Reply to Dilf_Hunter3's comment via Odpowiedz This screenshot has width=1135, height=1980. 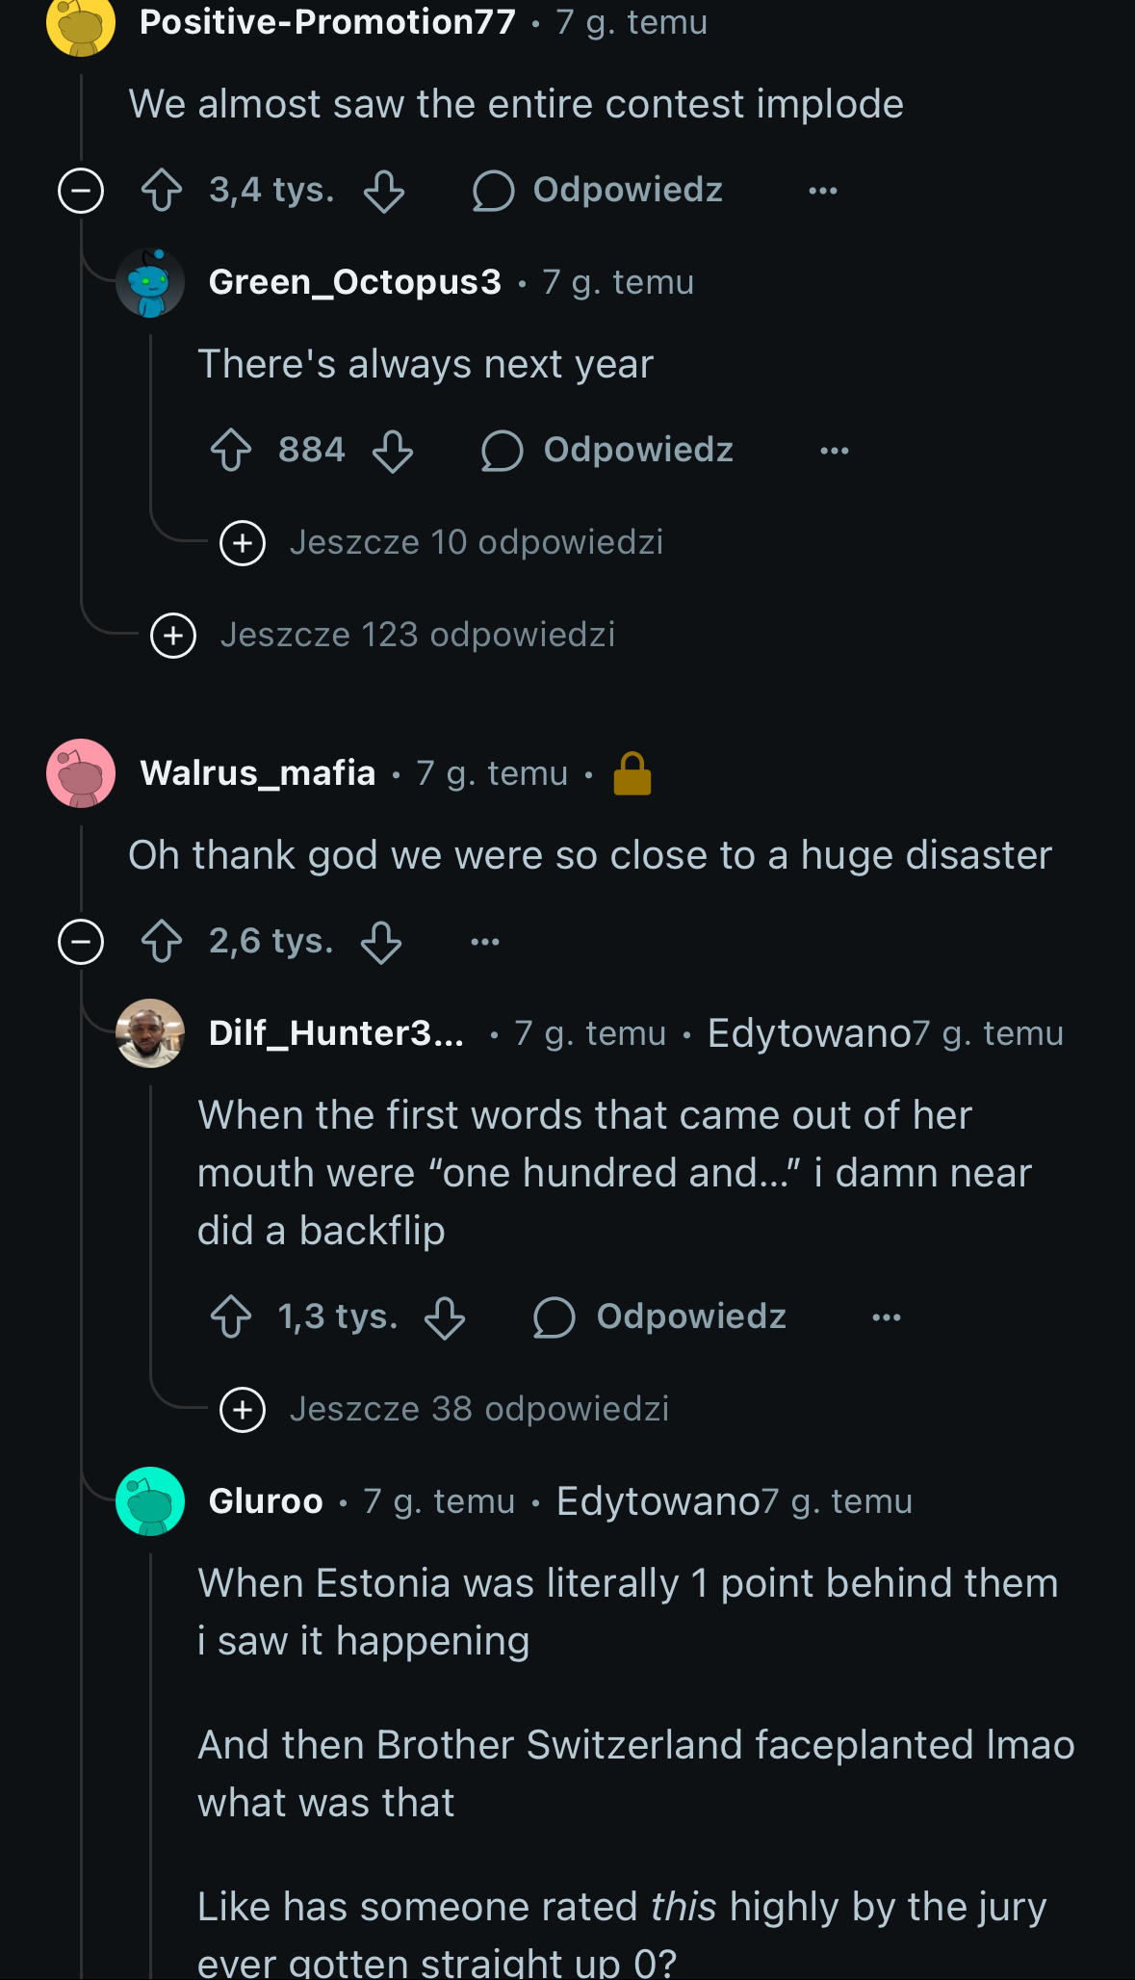coord(660,1317)
